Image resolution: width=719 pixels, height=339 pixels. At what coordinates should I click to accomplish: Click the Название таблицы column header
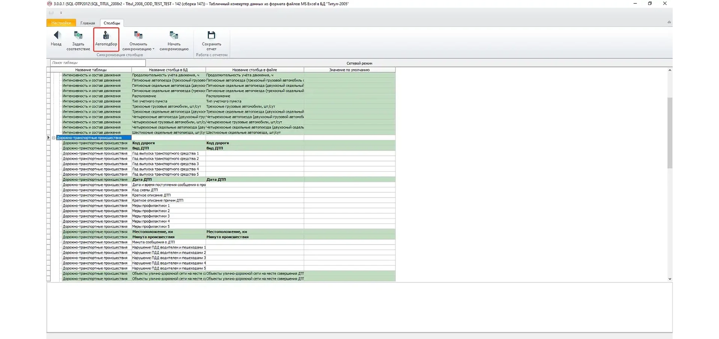[x=91, y=70]
